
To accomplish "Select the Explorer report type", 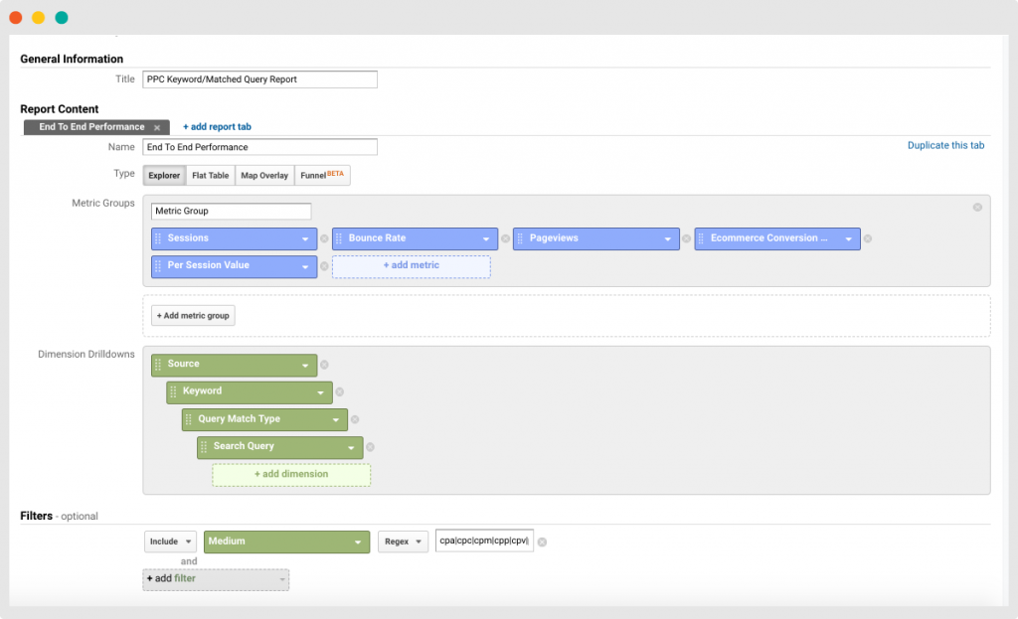I will coord(164,176).
